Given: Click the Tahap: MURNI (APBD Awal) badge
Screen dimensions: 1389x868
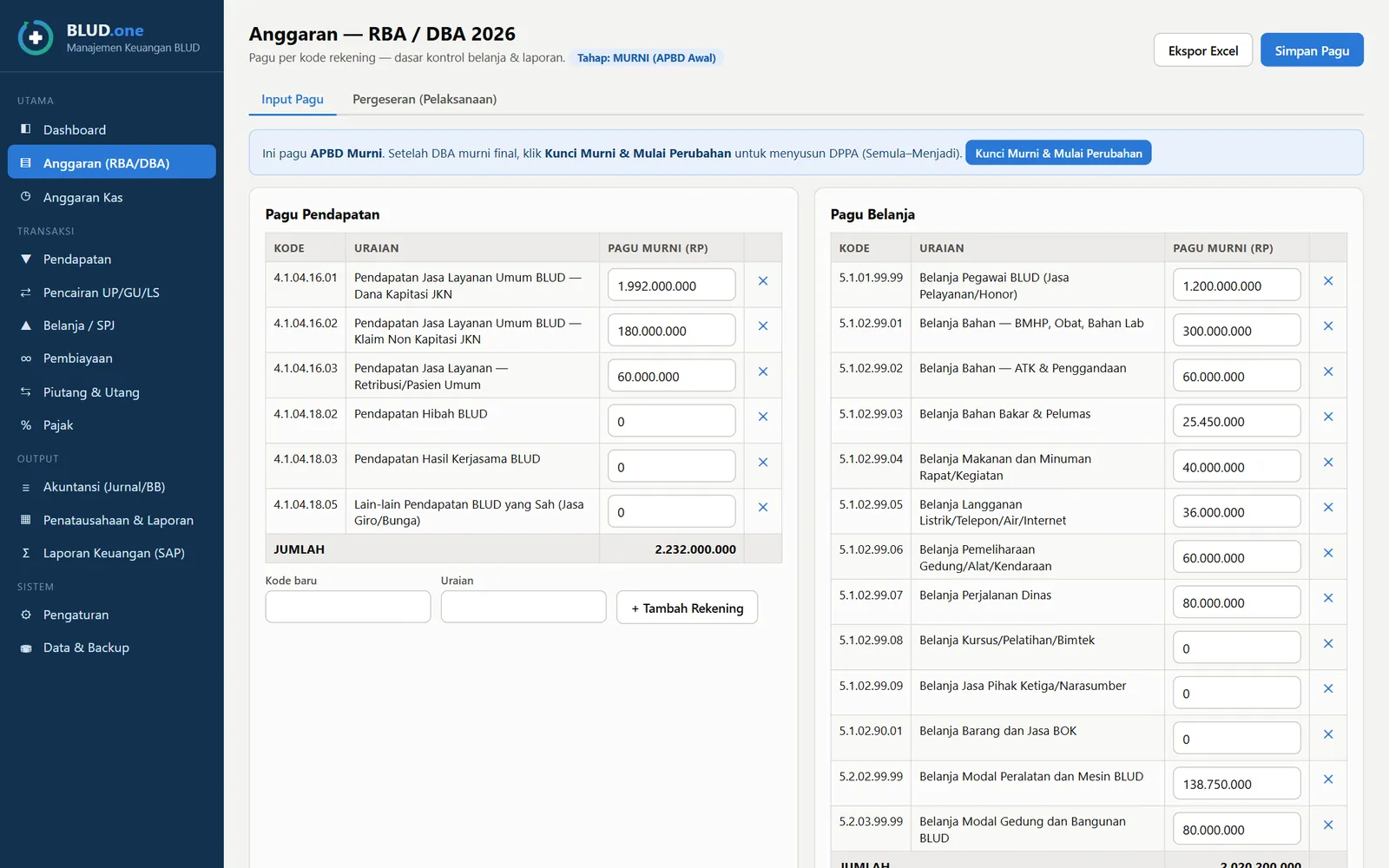Looking at the screenshot, I should (x=647, y=58).
